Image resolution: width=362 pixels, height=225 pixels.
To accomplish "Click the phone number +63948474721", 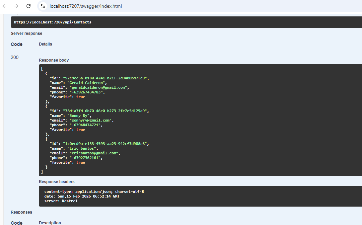I will coord(85,125).
